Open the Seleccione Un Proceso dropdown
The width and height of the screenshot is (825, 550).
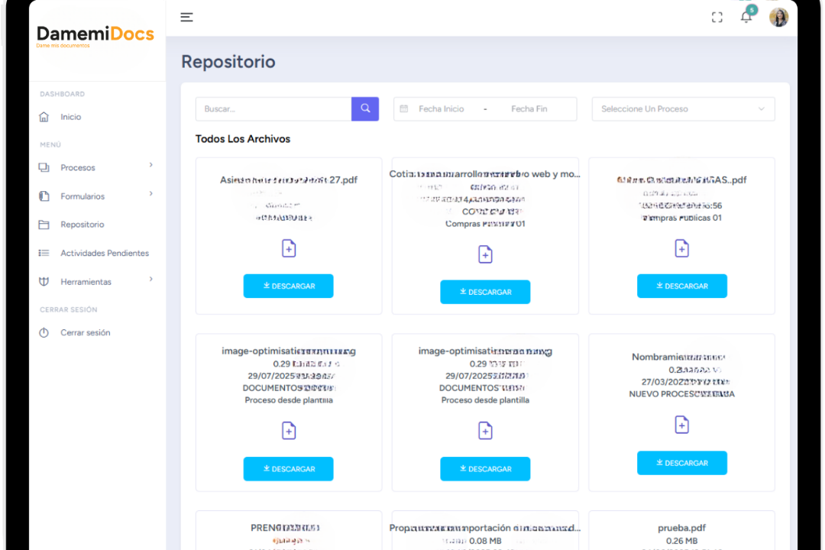coord(683,108)
